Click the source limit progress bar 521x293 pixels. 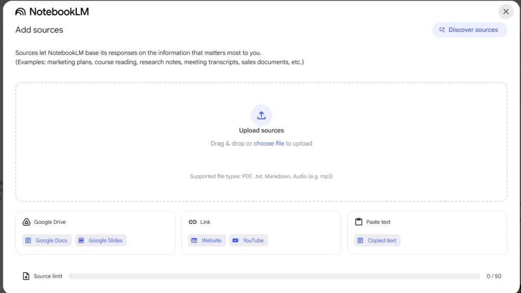coord(274,276)
